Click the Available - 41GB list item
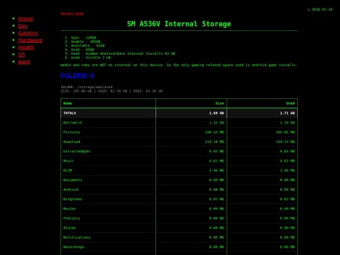The height and width of the screenshot is (255, 340). coord(88,45)
